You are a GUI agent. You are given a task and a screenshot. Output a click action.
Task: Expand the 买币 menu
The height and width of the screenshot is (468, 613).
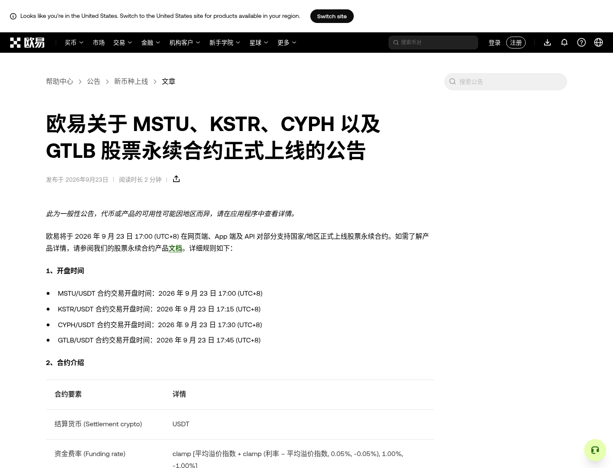tap(74, 43)
